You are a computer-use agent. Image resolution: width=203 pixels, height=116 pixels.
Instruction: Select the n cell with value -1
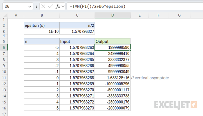coord(42,72)
